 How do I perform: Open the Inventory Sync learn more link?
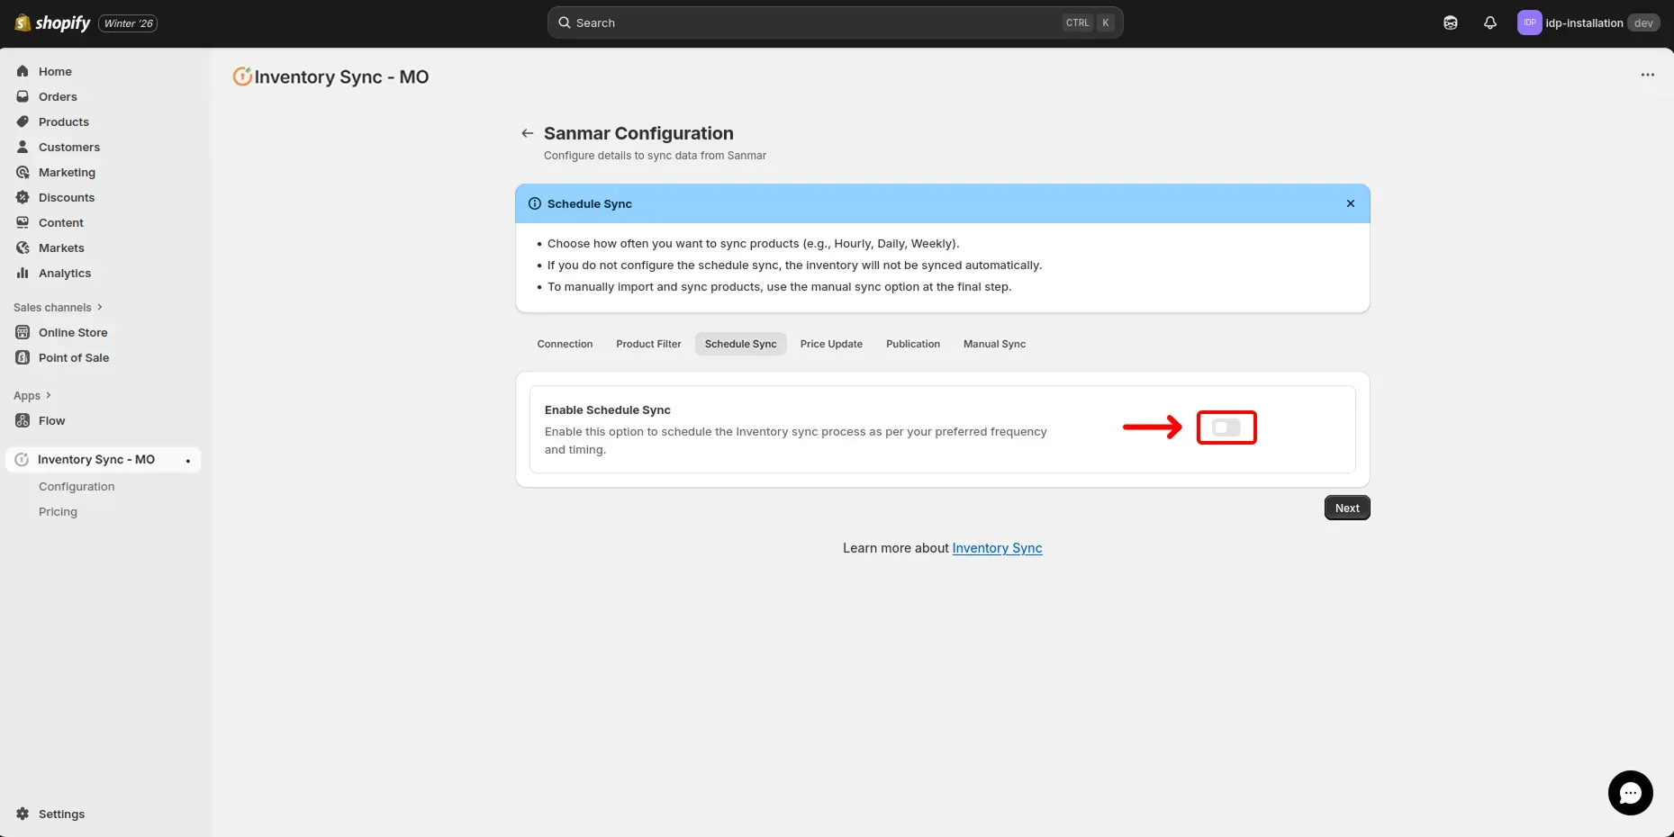(996, 548)
